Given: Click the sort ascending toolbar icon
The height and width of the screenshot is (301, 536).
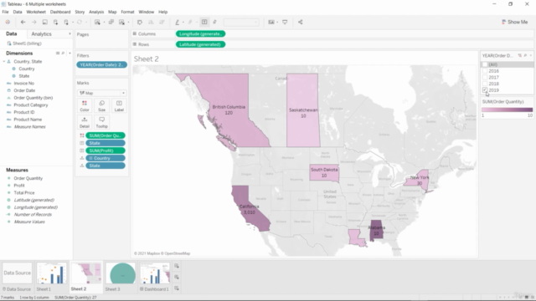Looking at the screenshot, I should point(151,23).
